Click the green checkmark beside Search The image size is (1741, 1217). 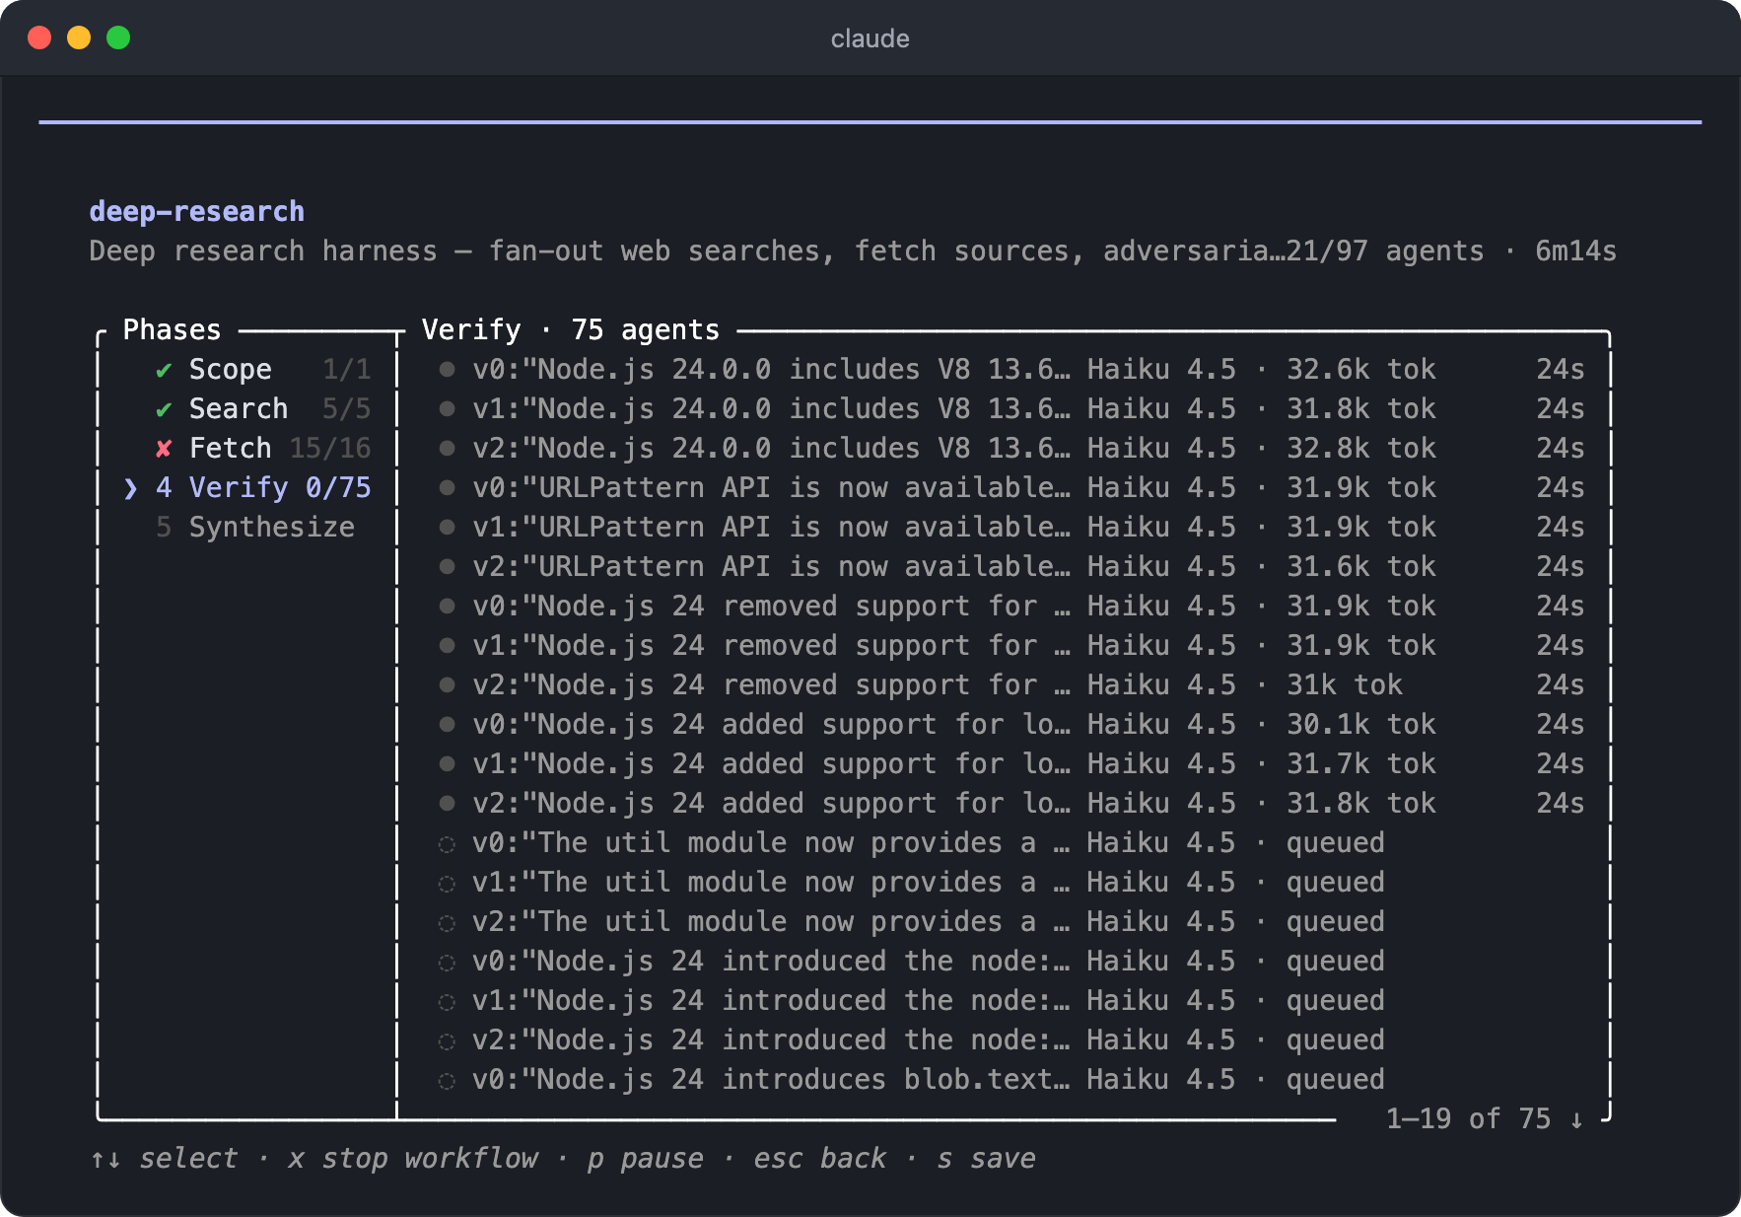tap(164, 409)
